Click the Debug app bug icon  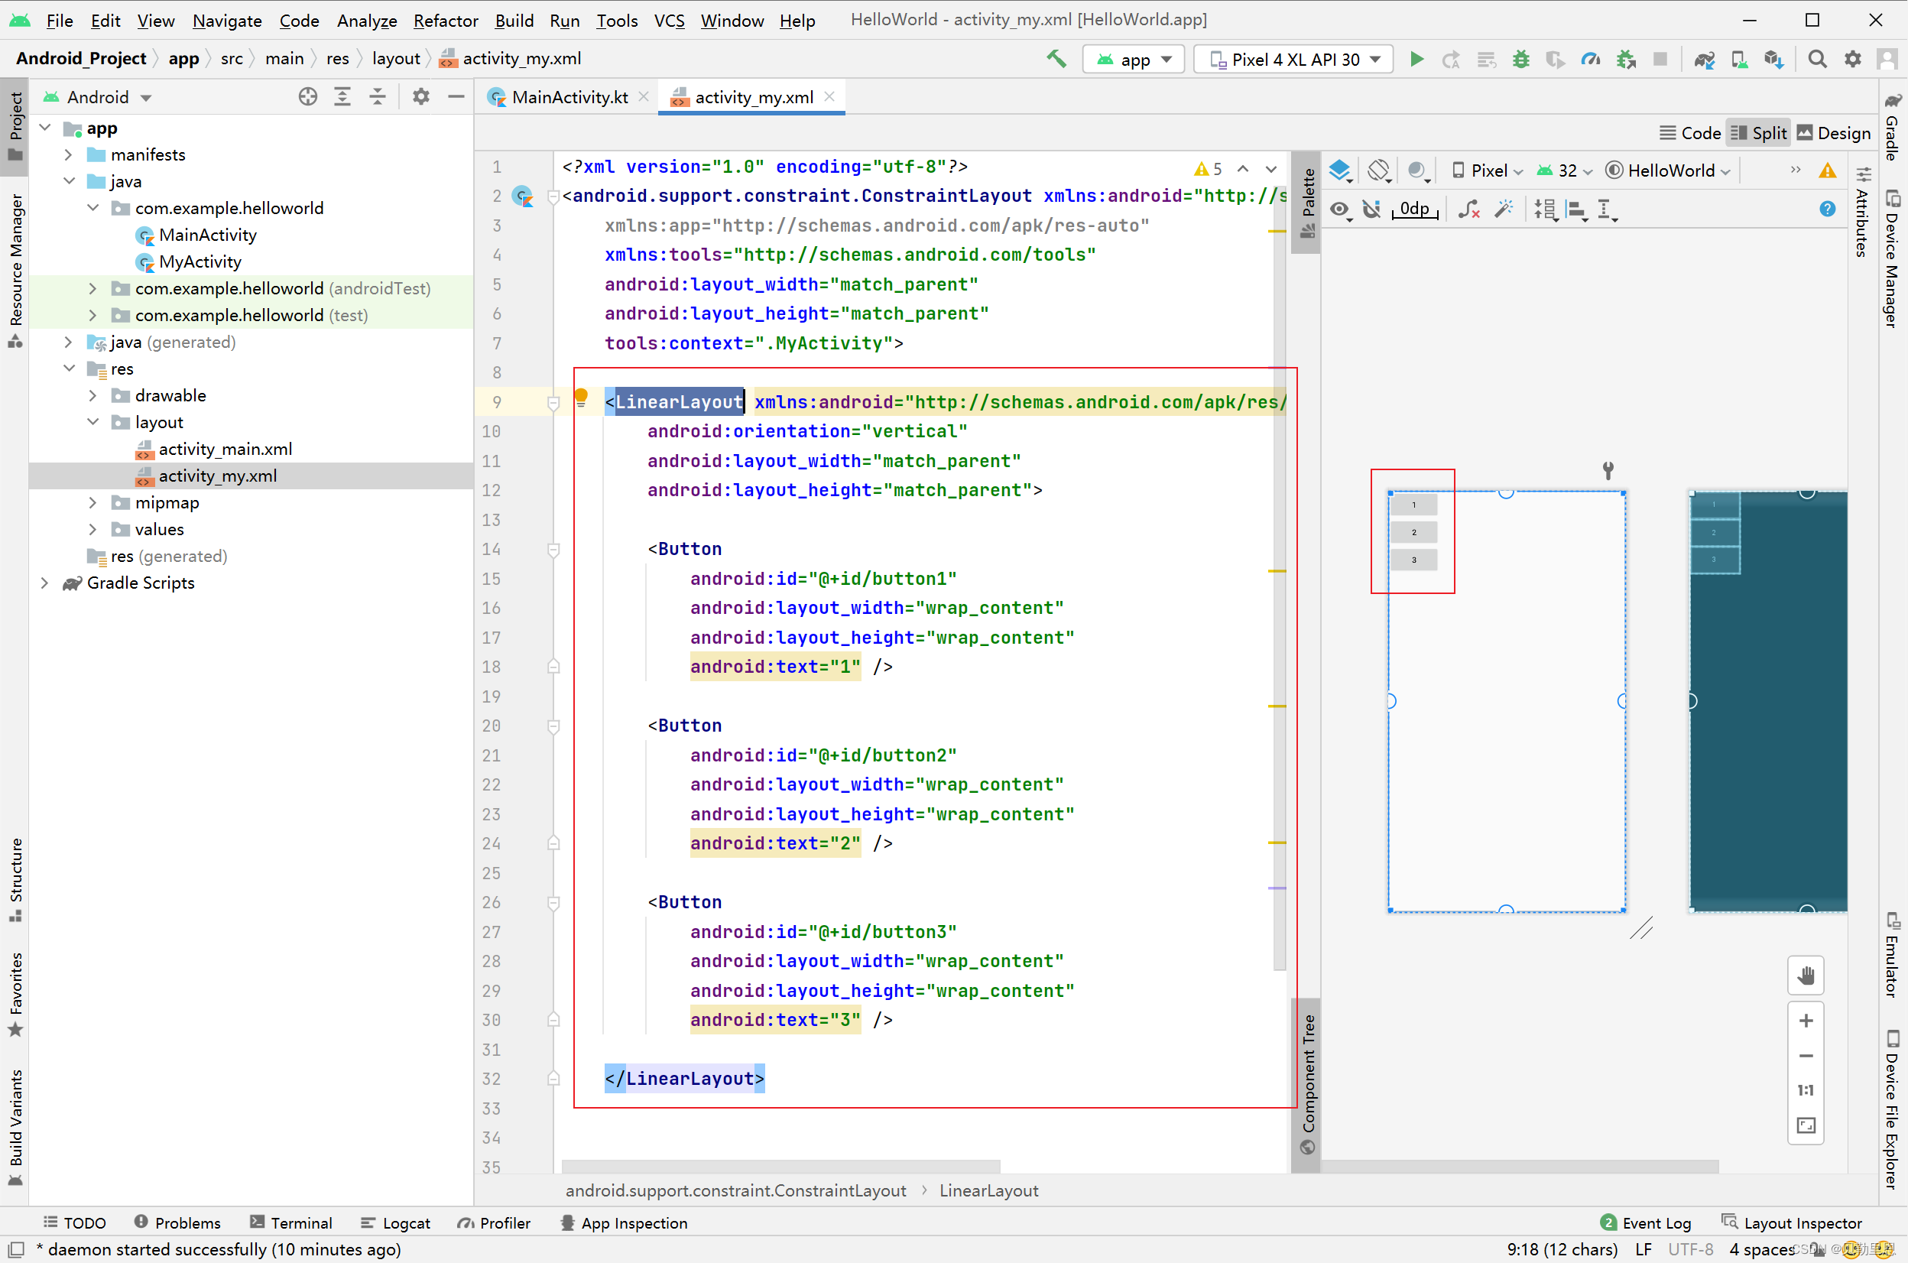point(1520,59)
